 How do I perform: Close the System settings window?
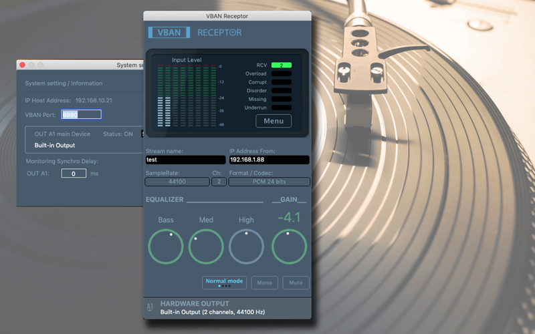tap(23, 65)
